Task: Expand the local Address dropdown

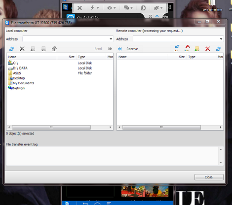Action: [111, 39]
